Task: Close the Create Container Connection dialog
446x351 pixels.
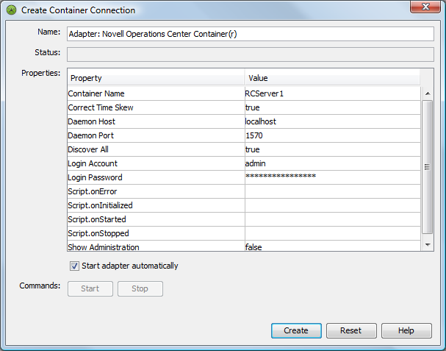Action: click(x=425, y=7)
